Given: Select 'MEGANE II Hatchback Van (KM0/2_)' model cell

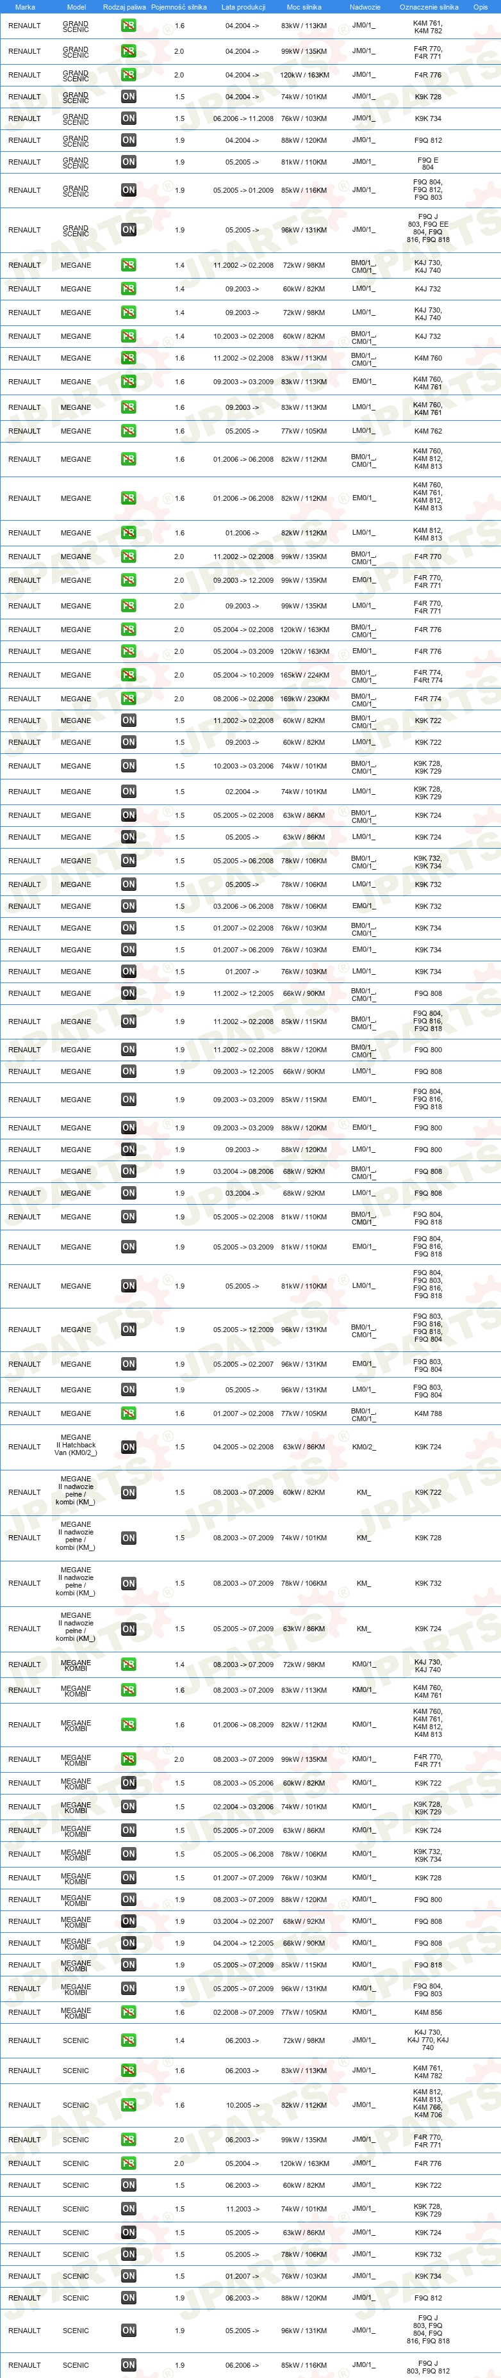Looking at the screenshot, I should click(x=76, y=1446).
